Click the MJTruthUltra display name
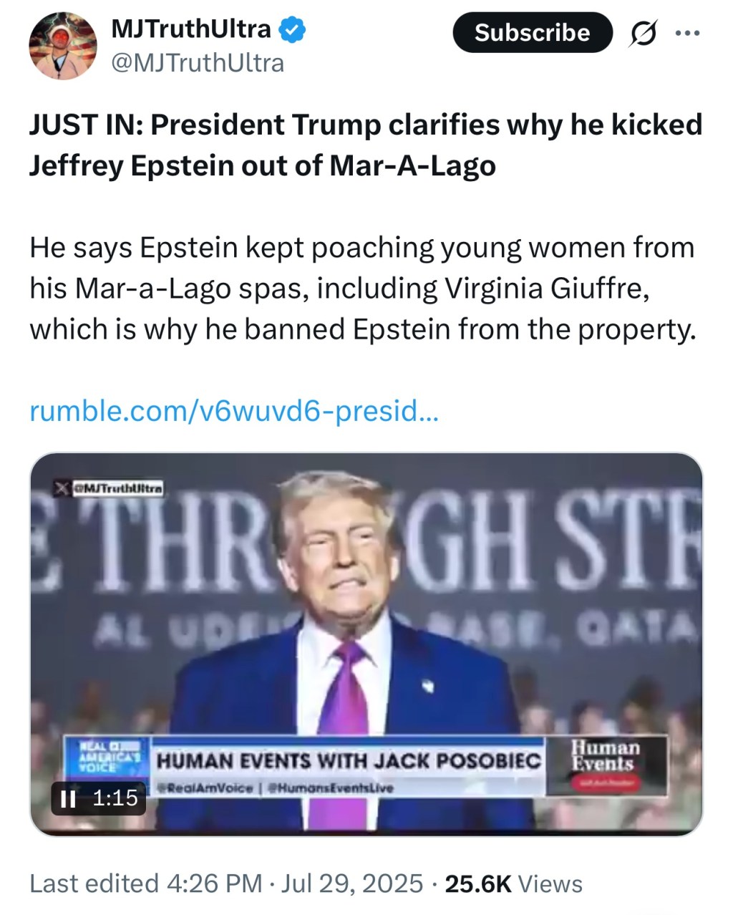The height and width of the screenshot is (915, 733). [191, 29]
